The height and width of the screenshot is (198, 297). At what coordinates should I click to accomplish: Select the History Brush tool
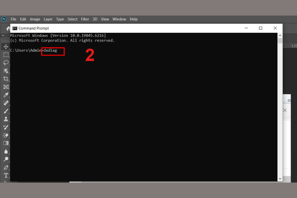coord(6,127)
